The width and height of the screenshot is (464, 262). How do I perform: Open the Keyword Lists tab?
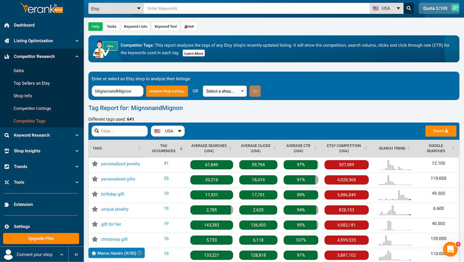135,26
